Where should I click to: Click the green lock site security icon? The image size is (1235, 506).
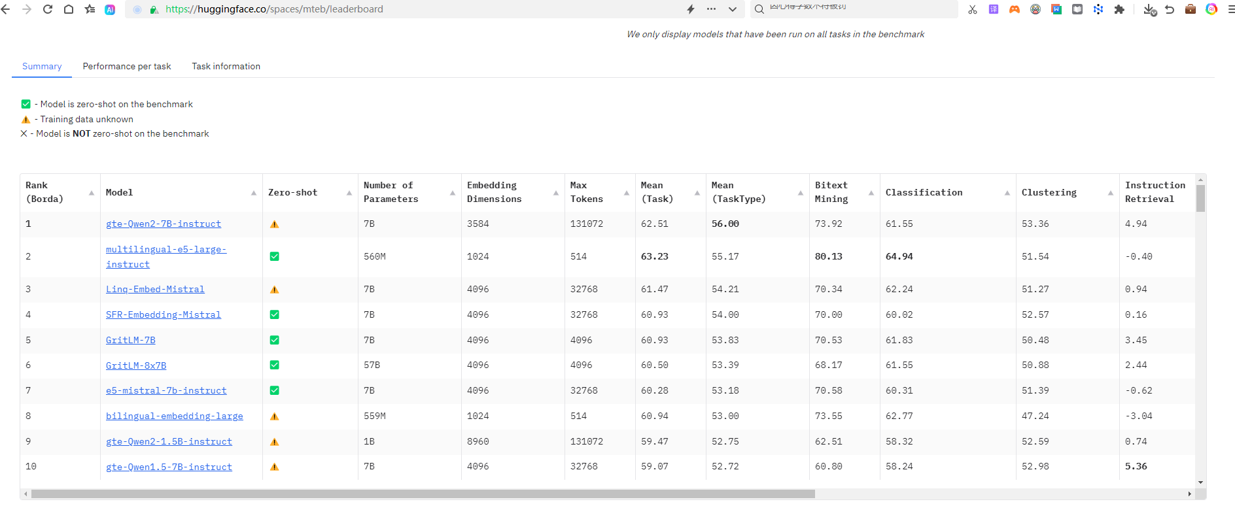154,10
